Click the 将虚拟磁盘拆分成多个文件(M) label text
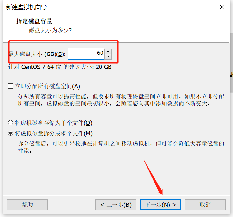The width and height of the screenshot is (233, 217). pyautogui.click(x=54, y=133)
